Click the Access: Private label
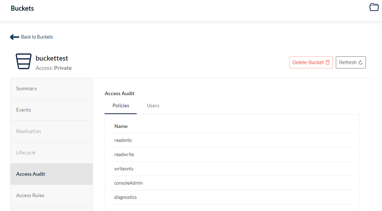The height and width of the screenshot is (211, 382). click(x=54, y=68)
